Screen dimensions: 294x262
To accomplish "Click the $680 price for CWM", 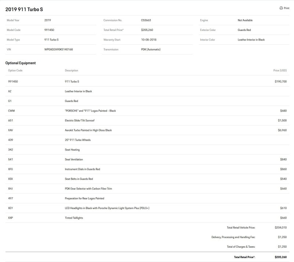I will 283,111.
